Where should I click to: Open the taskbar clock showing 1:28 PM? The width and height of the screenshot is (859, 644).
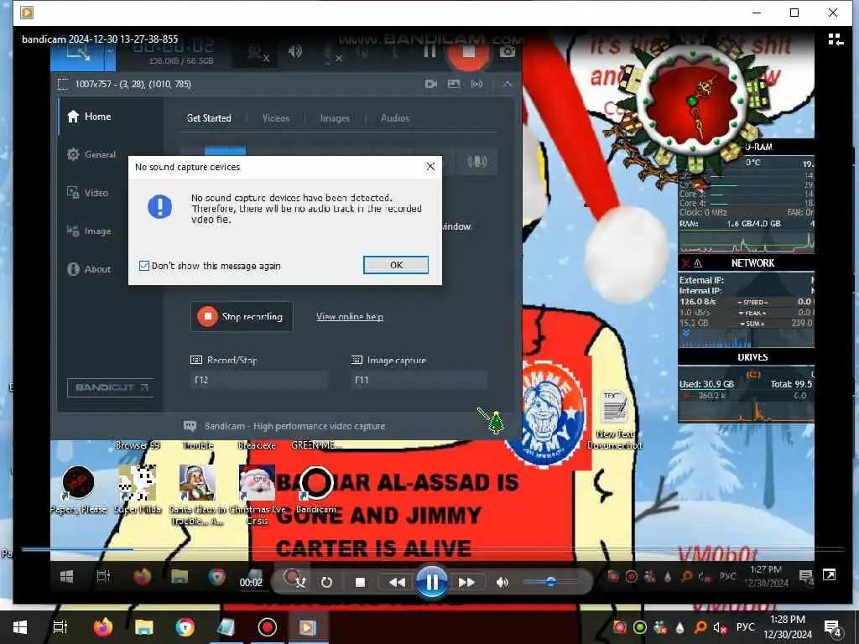(x=788, y=627)
